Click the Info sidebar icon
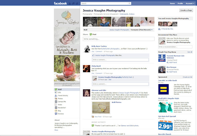This screenshot has width=197, height=136. 56,92
